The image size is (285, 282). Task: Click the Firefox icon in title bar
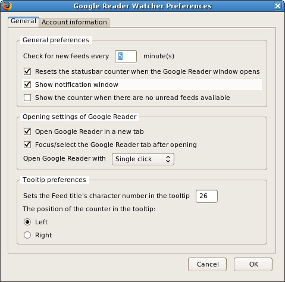click(7, 6)
